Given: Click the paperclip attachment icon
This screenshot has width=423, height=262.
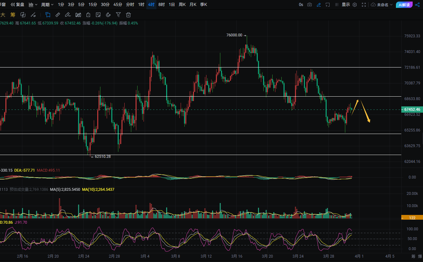Looking at the screenshot, I should [108, 15].
